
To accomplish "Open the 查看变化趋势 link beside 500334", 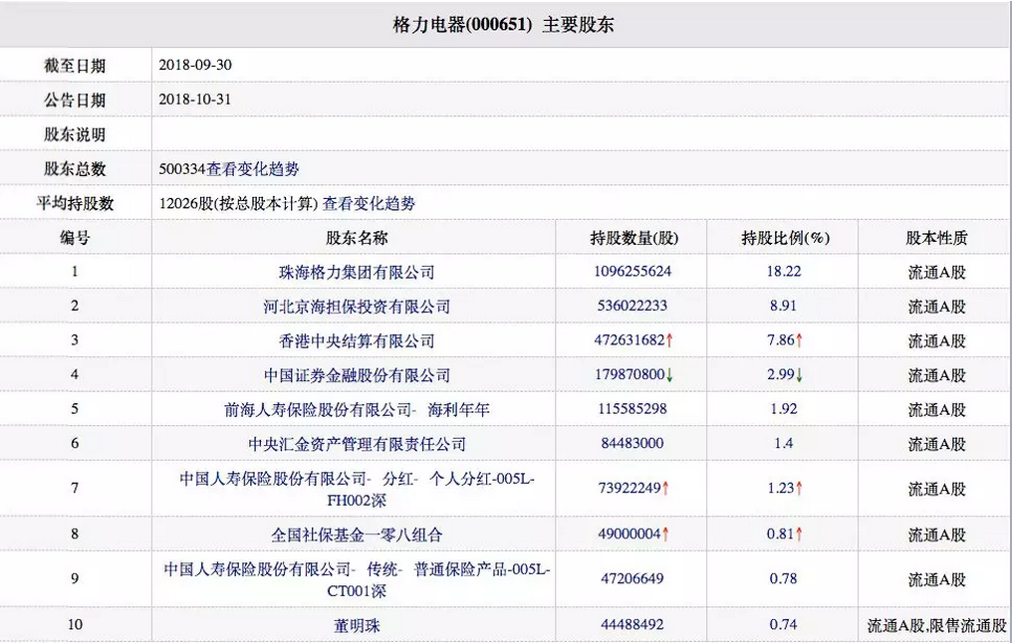I will [x=253, y=170].
